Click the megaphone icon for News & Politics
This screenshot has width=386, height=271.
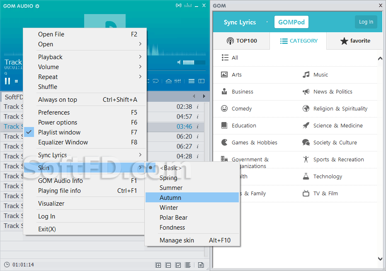tap(306, 92)
